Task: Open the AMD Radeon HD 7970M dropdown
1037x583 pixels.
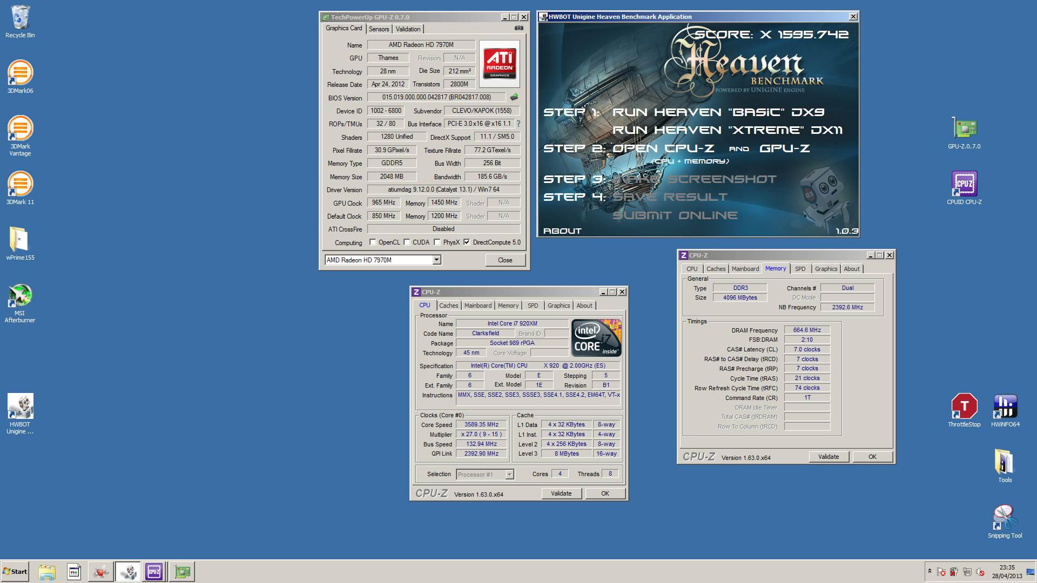Action: (436, 260)
